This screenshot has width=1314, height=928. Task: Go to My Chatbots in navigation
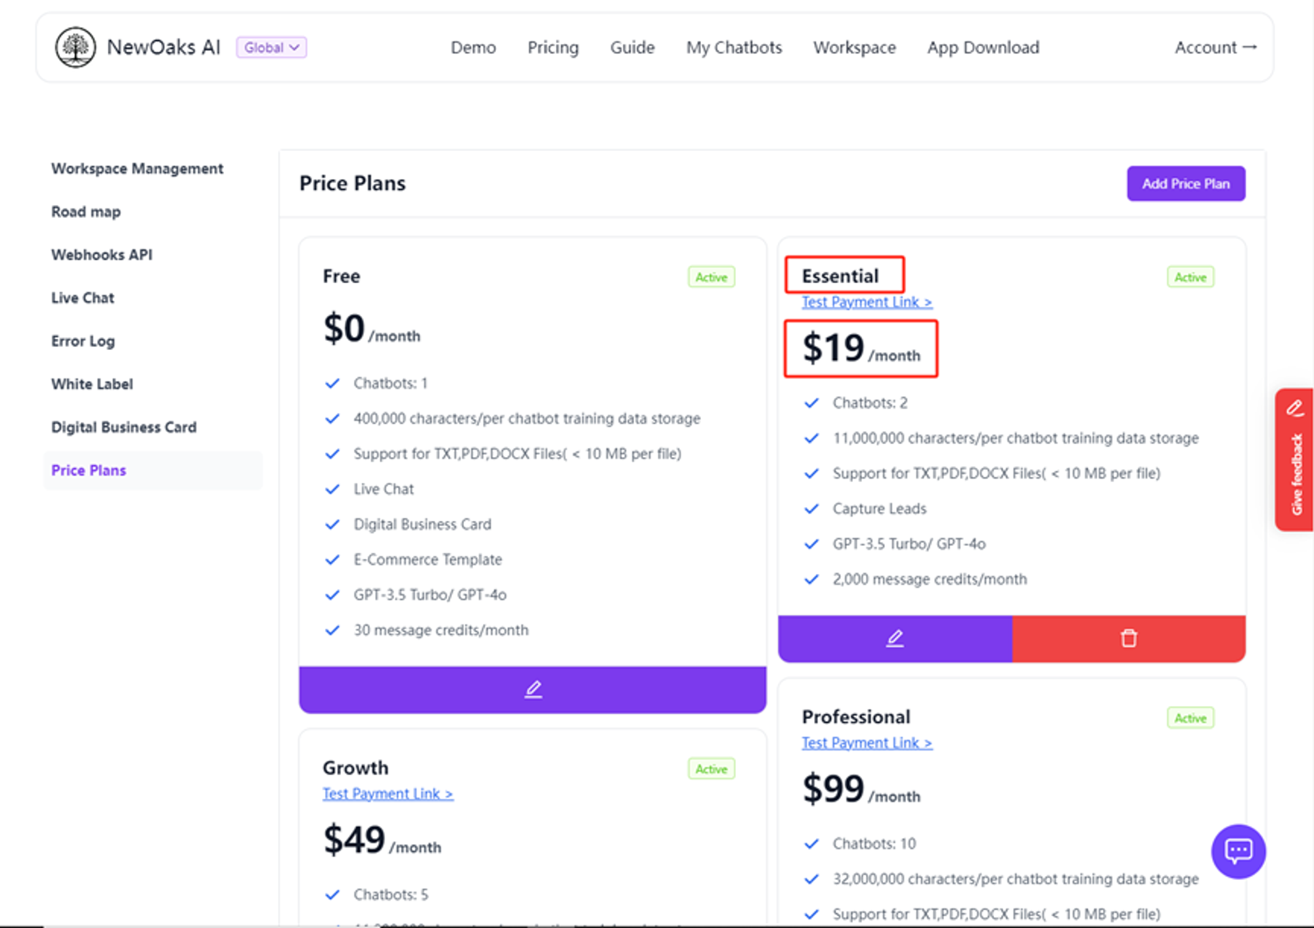[734, 47]
